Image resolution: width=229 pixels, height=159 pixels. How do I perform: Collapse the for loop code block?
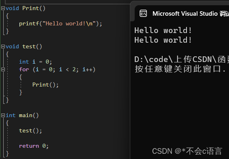coord(3,70)
